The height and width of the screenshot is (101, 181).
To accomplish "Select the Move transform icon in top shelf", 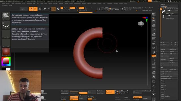I will pos(40,9).
